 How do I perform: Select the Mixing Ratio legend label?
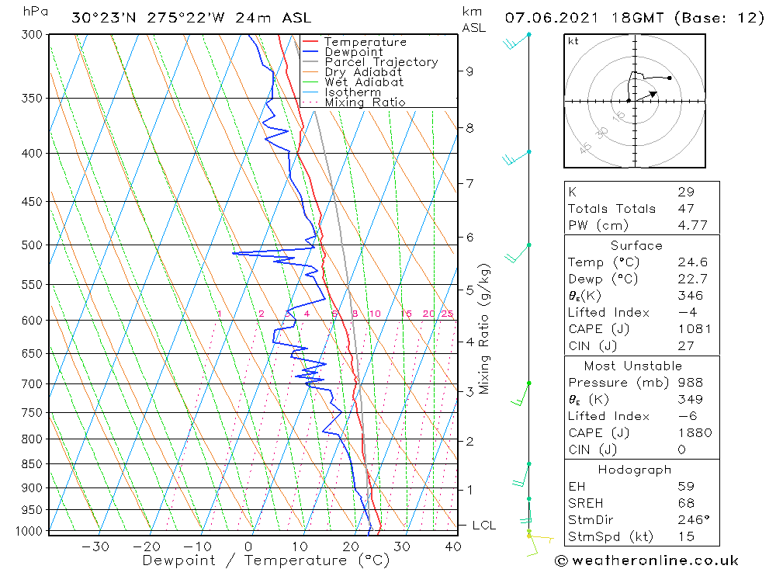click(x=365, y=102)
